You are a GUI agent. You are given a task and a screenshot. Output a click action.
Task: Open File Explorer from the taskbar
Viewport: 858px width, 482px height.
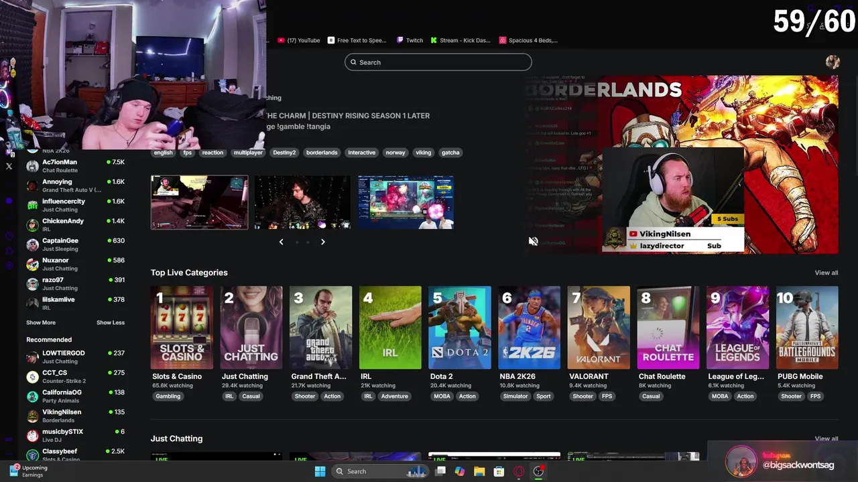tap(479, 471)
